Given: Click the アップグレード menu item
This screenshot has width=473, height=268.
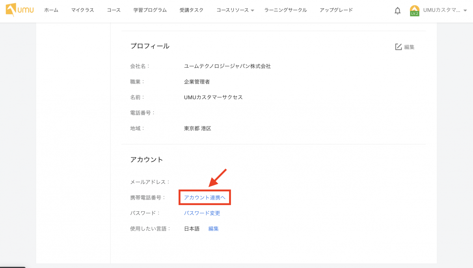Looking at the screenshot, I should coord(336,10).
